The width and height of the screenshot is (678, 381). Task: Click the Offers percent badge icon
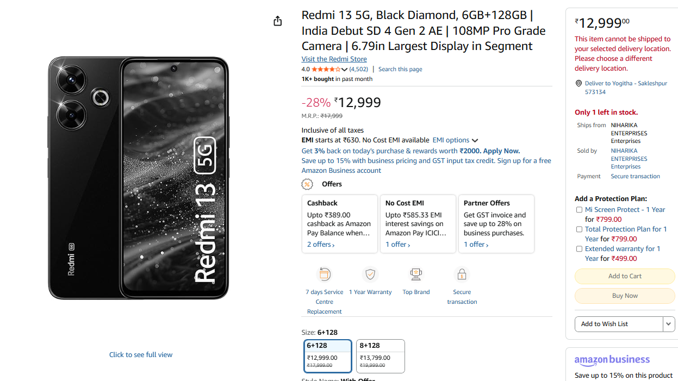tap(307, 184)
